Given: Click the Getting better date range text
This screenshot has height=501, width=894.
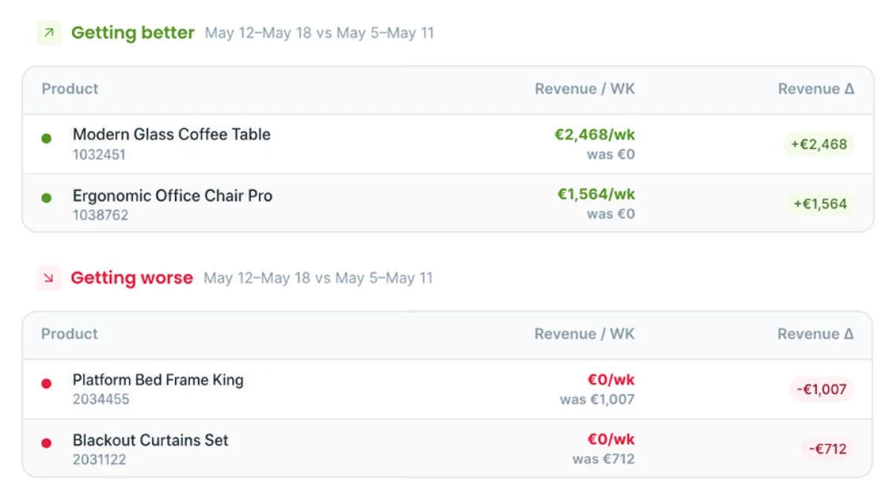Looking at the screenshot, I should coord(319,33).
